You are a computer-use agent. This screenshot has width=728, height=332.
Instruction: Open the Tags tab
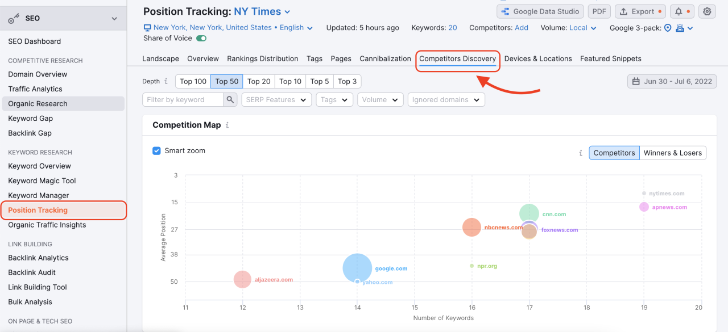click(315, 58)
